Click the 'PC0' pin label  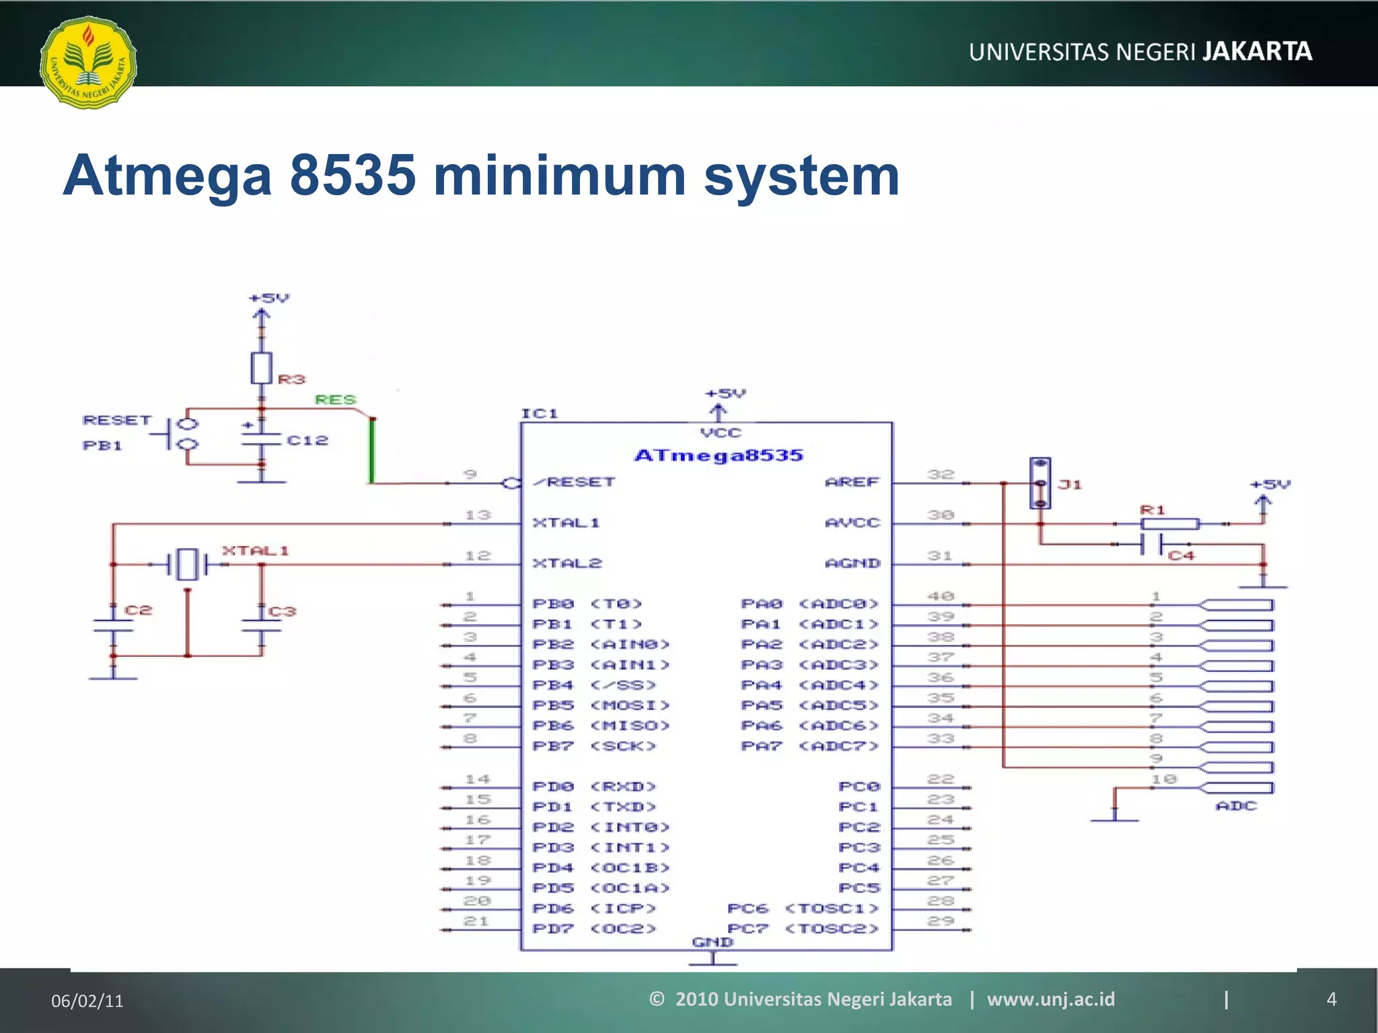click(x=859, y=787)
